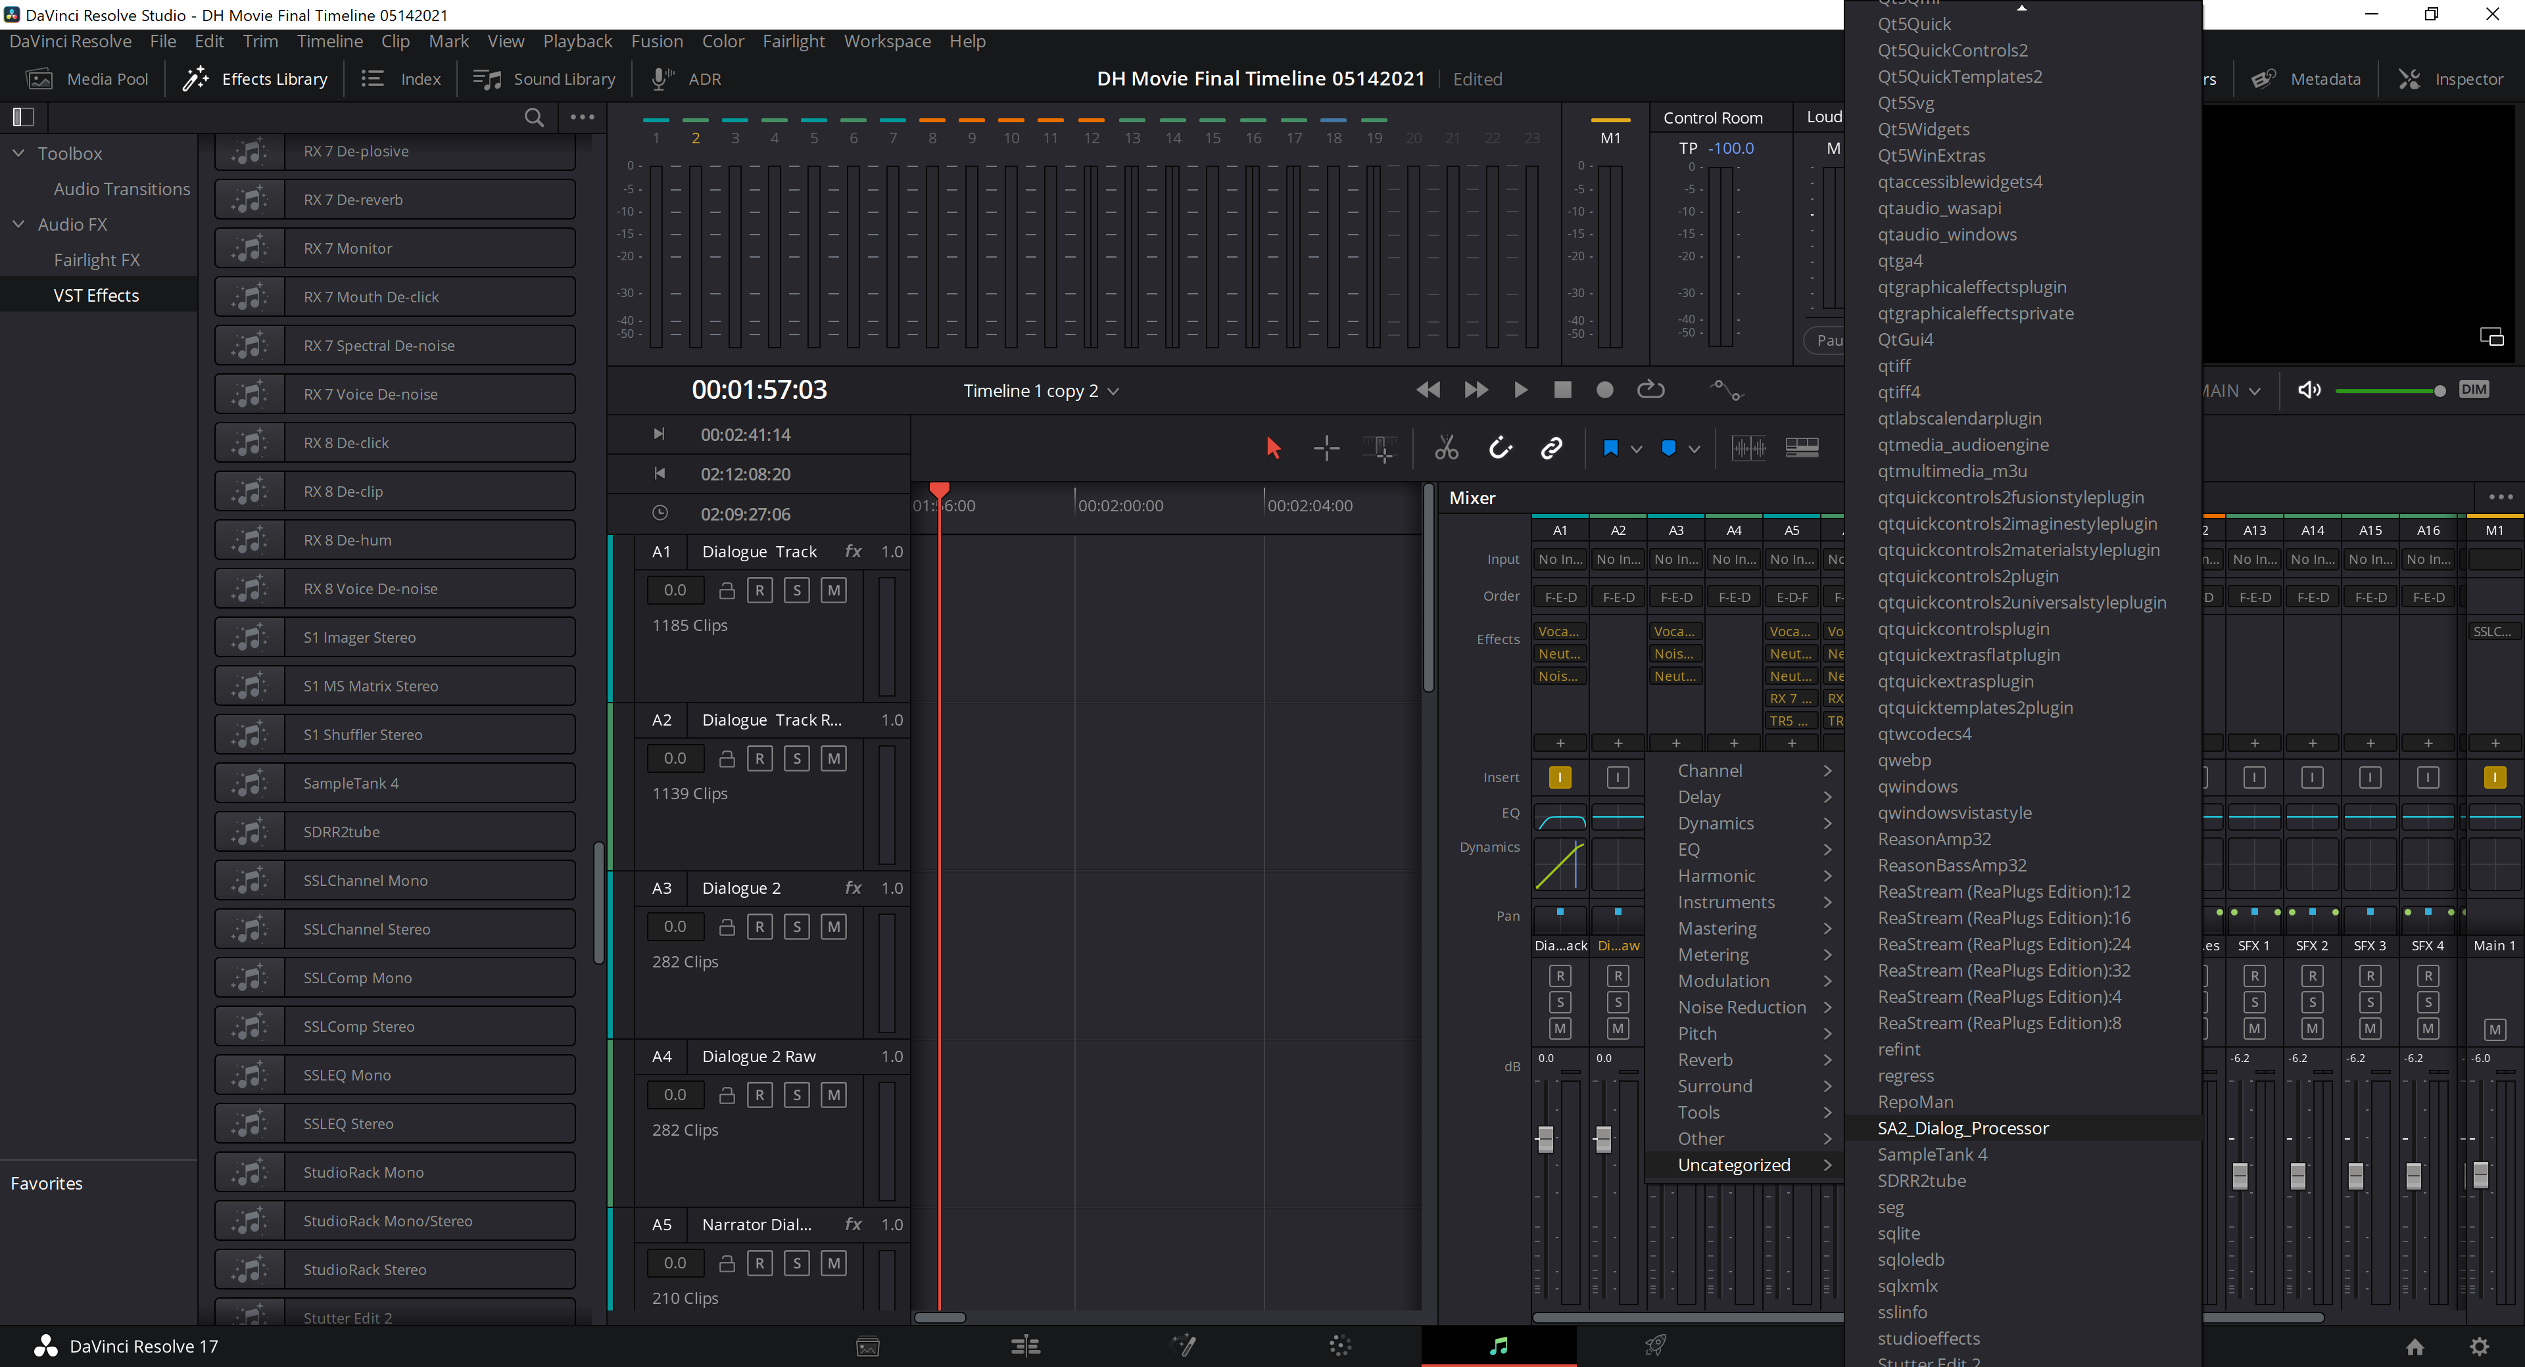This screenshot has width=2525, height=1367.
Task: Select the range selection crosshair tool
Action: point(1326,448)
